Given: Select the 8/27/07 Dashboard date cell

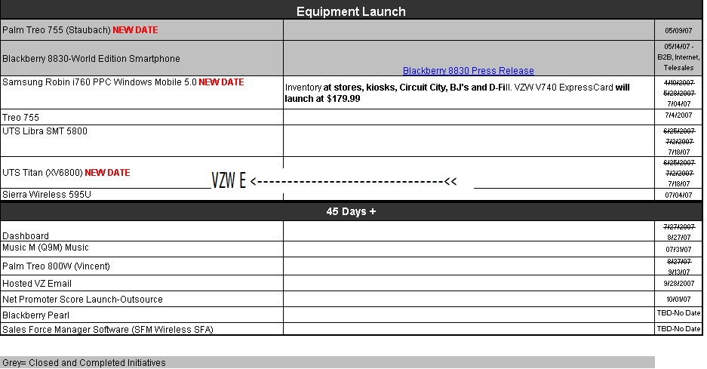Looking at the screenshot, I should click(x=678, y=231).
